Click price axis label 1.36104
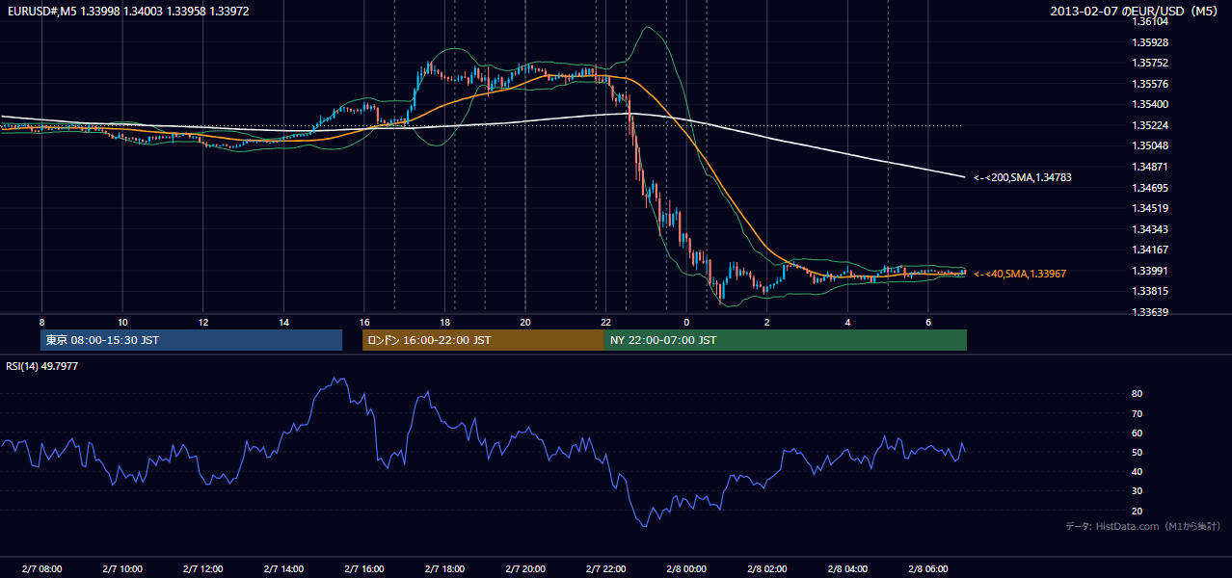Viewport: 1232px width, 578px height. (1150, 21)
